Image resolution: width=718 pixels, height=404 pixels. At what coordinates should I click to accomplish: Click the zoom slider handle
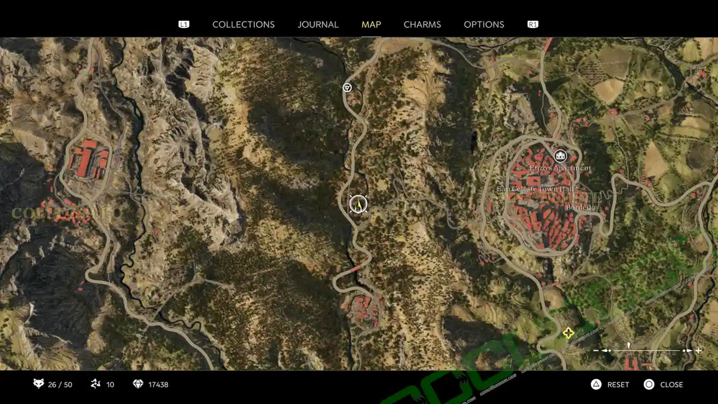tap(629, 346)
